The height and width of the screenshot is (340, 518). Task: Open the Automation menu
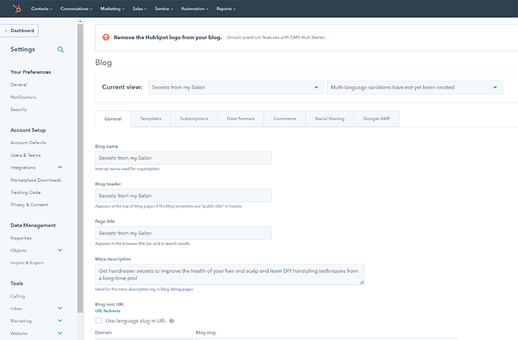[195, 9]
